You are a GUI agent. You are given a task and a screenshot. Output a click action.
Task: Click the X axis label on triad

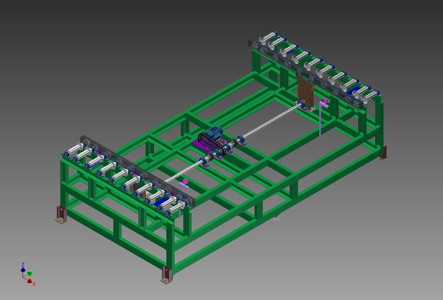click(34, 284)
